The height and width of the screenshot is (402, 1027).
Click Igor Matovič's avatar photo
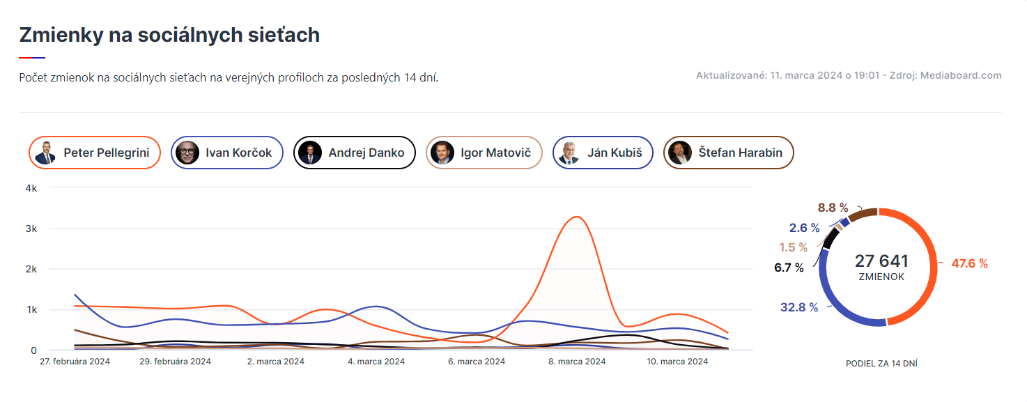[442, 153]
